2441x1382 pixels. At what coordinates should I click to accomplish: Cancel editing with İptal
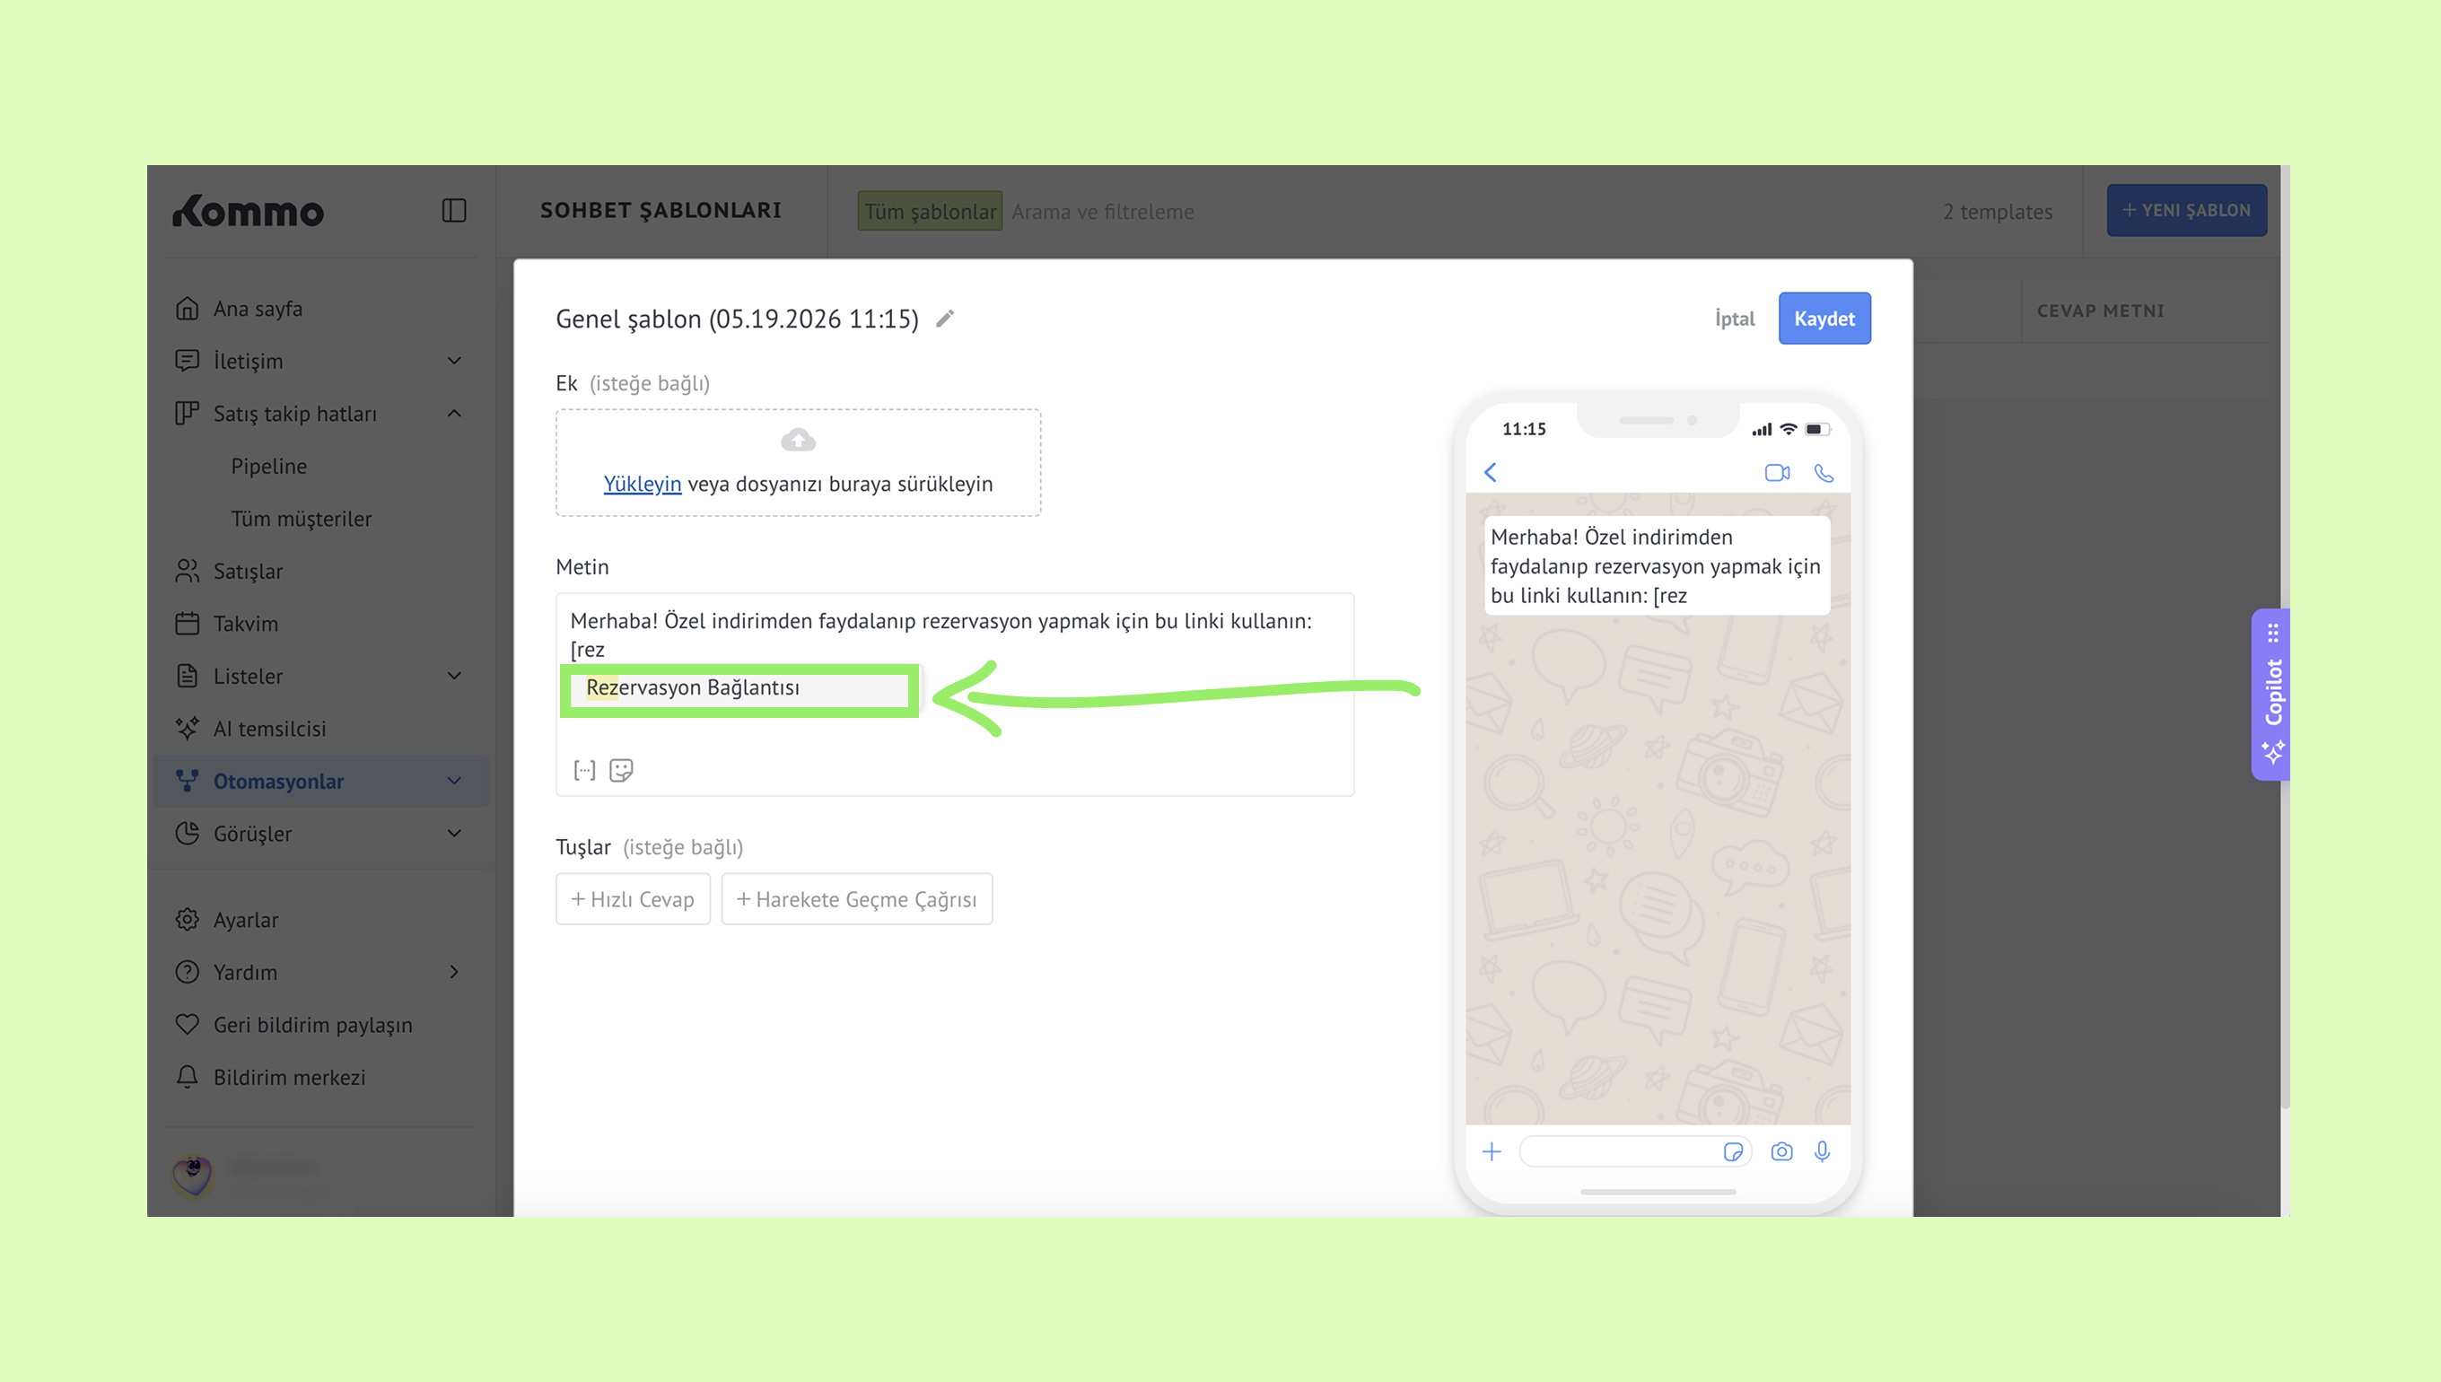pos(1734,319)
